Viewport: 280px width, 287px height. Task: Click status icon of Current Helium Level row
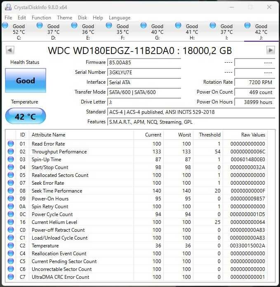pyautogui.click(x=11, y=222)
